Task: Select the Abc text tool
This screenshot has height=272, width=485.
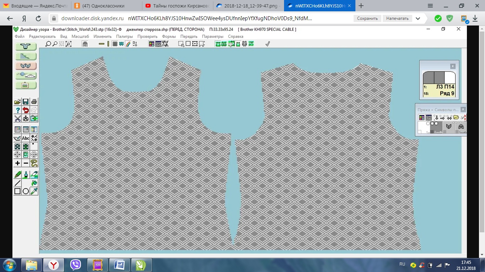Action: (26, 138)
